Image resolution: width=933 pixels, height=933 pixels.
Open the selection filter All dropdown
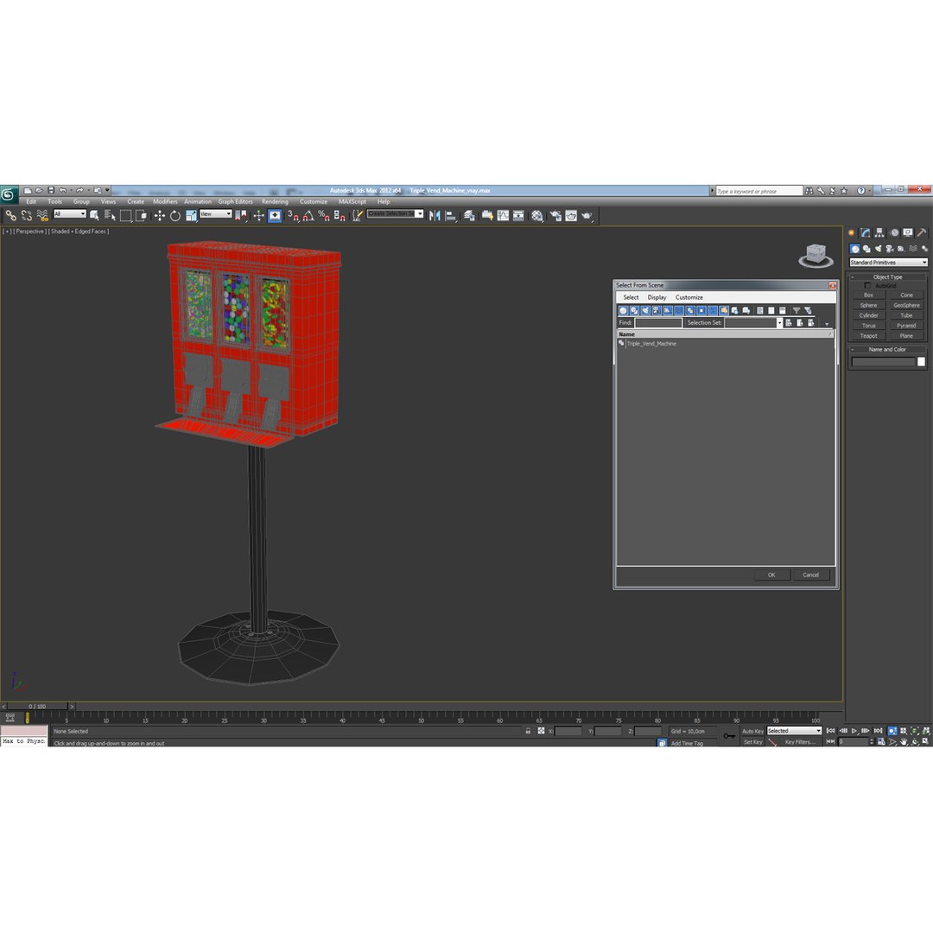tap(70, 213)
